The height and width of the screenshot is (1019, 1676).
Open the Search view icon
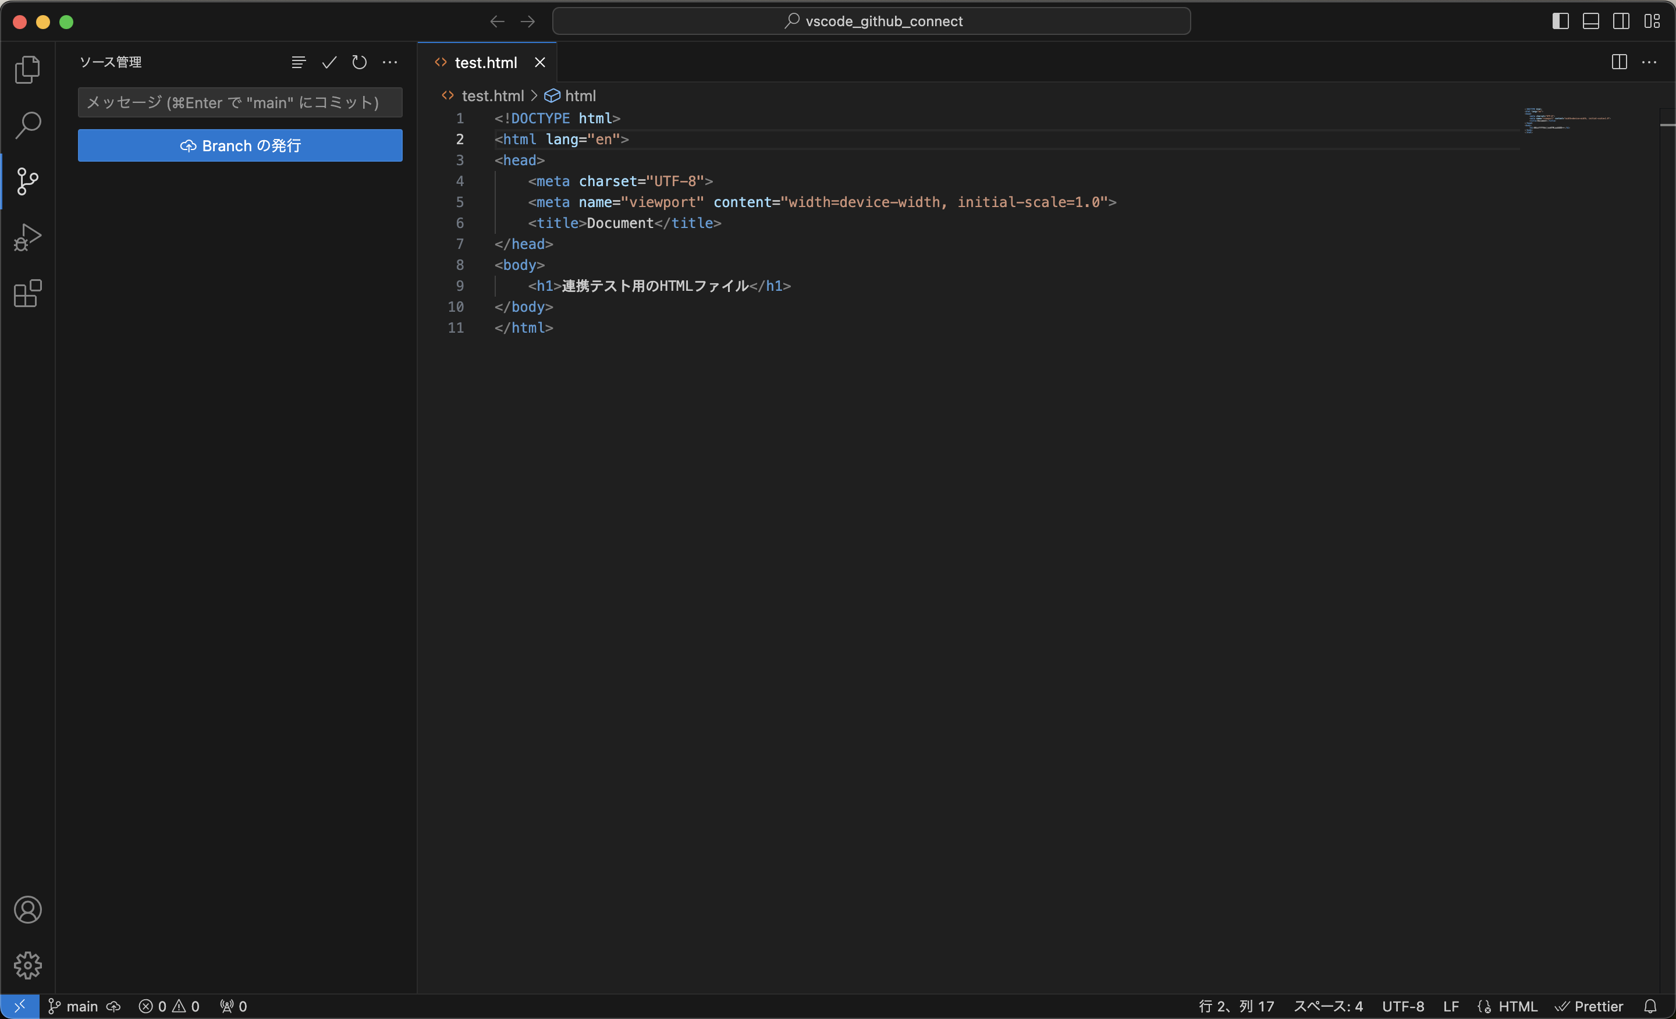click(28, 125)
